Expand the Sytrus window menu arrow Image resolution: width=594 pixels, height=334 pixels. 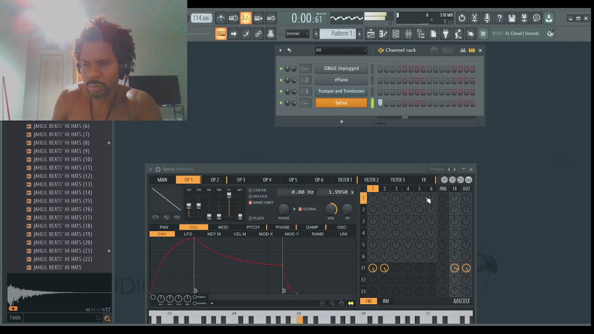(150, 169)
